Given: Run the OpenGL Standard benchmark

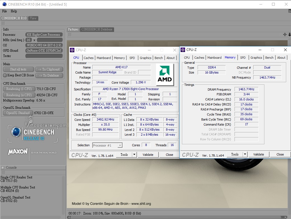Looking at the screenshot, I should (18, 113).
